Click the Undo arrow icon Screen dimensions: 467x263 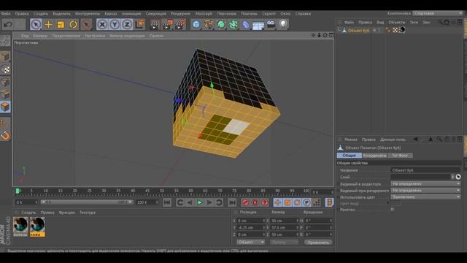pos(8,24)
